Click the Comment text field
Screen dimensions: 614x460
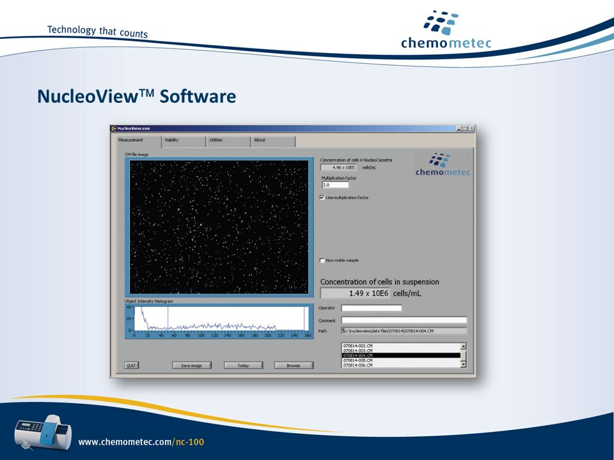(x=404, y=320)
